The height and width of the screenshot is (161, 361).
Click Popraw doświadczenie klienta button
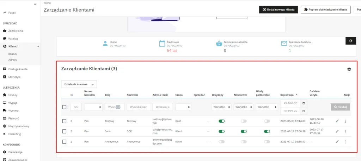325,9
